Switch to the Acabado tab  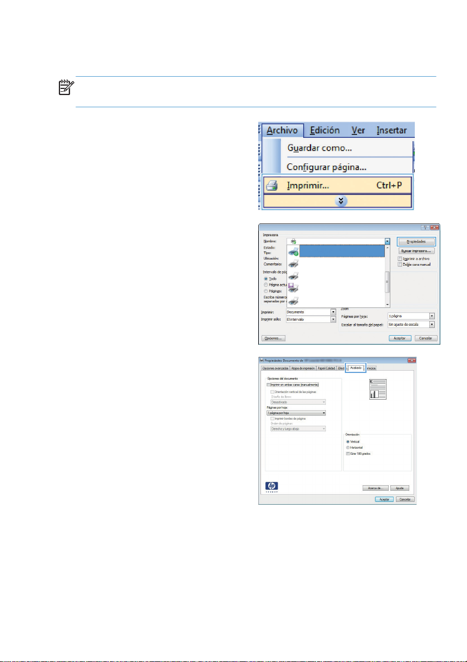356,368
